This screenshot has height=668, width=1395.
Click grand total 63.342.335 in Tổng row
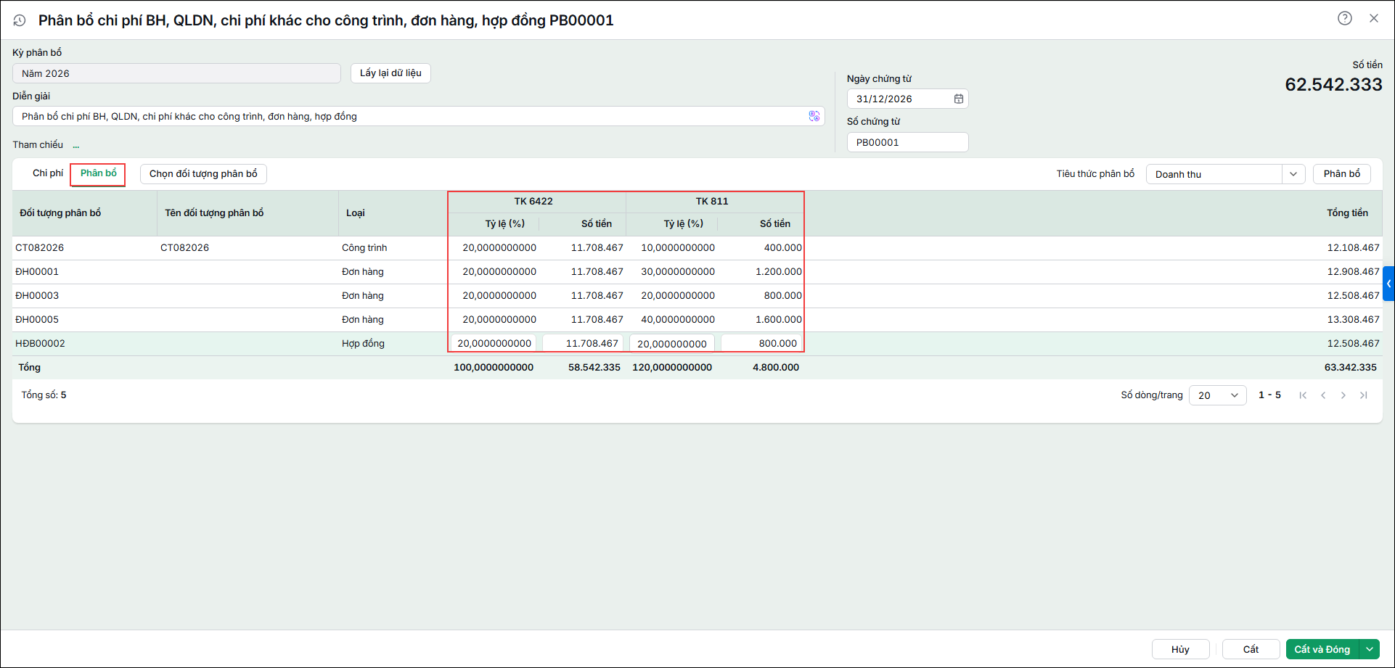1351,368
